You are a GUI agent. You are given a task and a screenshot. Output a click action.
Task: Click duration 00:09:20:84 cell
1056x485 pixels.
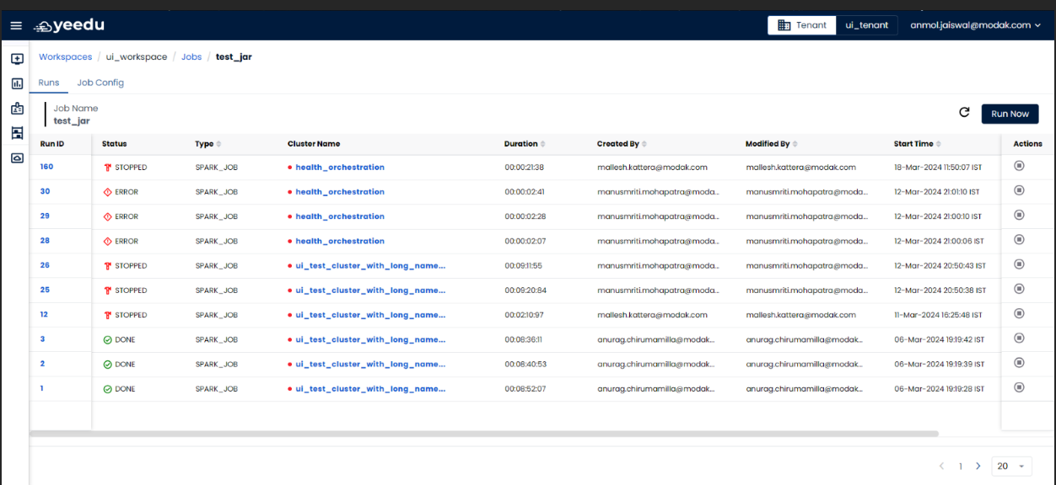tap(525, 290)
